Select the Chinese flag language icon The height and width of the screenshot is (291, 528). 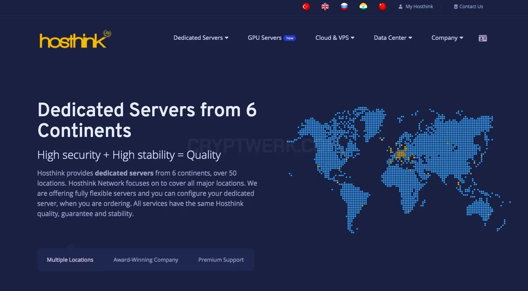click(x=382, y=7)
